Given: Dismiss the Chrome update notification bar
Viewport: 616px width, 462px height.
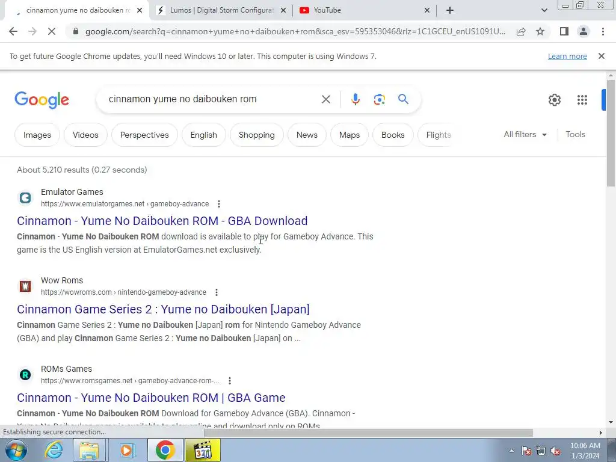Looking at the screenshot, I should pos(601,56).
